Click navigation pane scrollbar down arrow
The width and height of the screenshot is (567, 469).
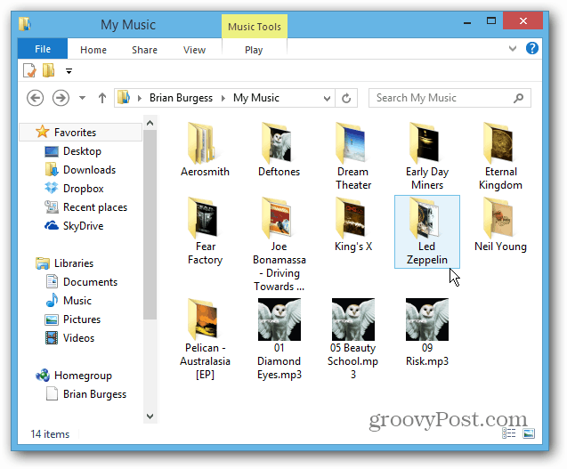tap(150, 416)
